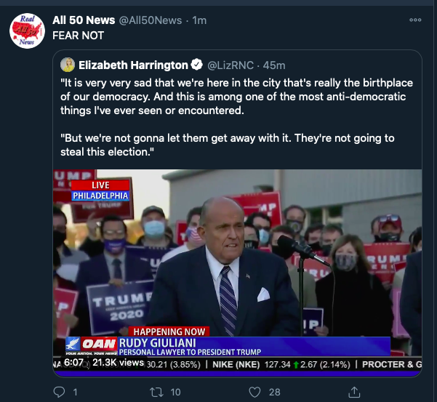437x402 pixels.
Task: Click the reply speech bubble icon
Action: [60, 392]
